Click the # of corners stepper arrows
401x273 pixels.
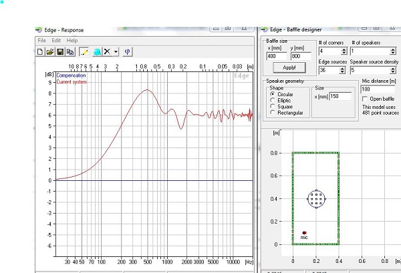[x=344, y=51]
